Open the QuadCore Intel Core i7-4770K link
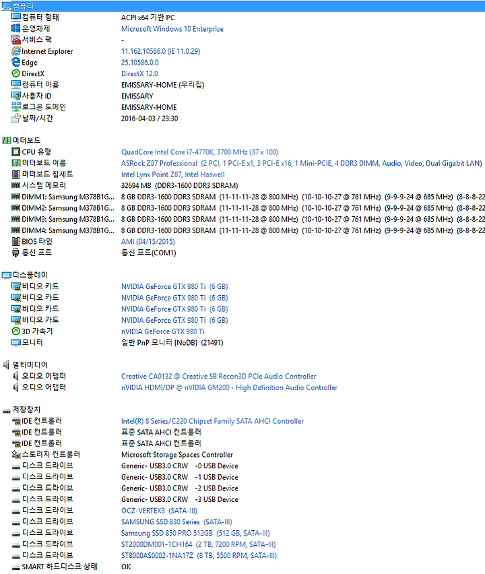 coord(199,152)
